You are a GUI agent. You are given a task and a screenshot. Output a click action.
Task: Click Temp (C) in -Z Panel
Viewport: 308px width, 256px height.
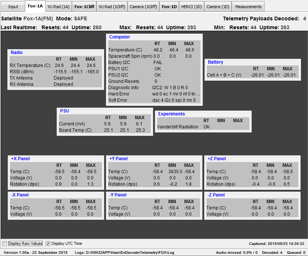point(216,208)
